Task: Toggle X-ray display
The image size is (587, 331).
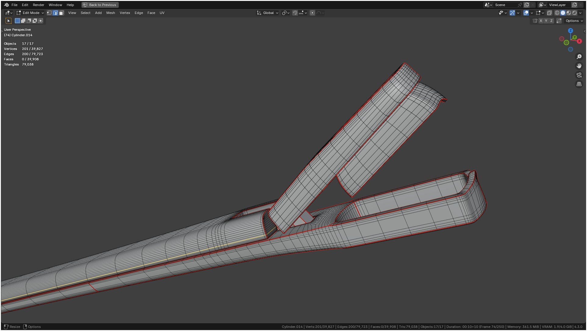Action: [x=549, y=13]
